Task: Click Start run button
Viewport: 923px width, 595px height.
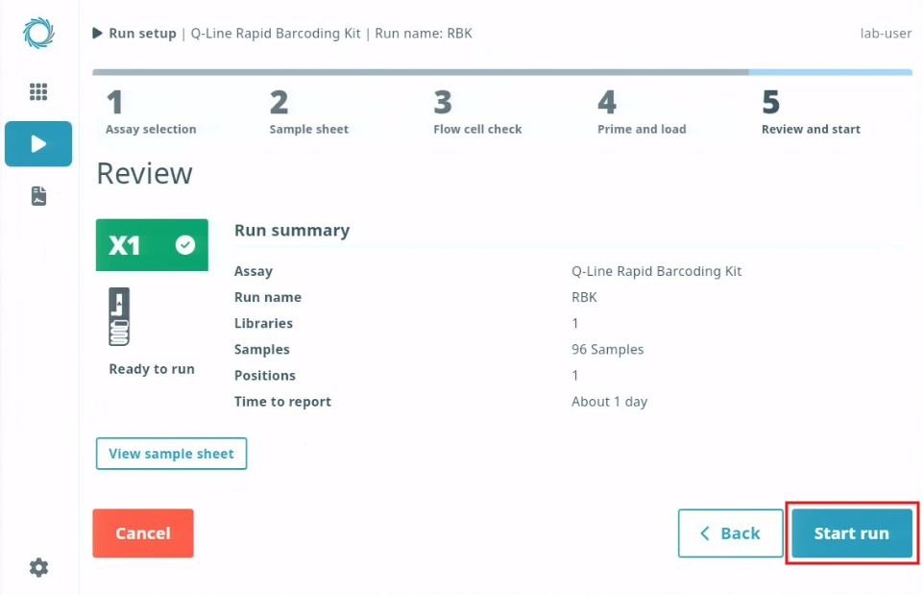Action: [852, 533]
